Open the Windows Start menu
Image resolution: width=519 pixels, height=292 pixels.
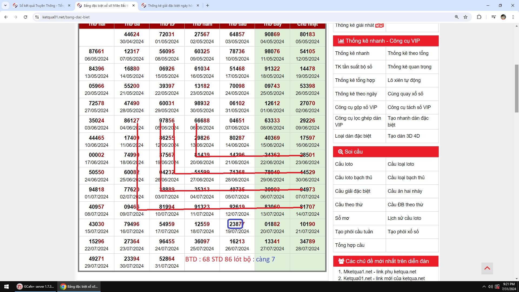pyautogui.click(x=6, y=287)
